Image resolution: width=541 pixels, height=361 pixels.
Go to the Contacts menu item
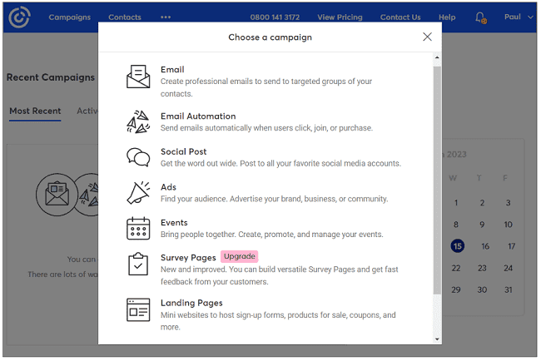click(125, 17)
